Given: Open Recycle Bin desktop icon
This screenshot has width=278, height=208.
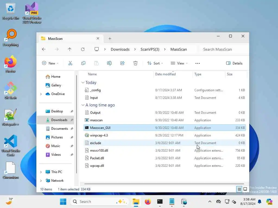Looking at the screenshot, I should pyautogui.click(x=11, y=11).
